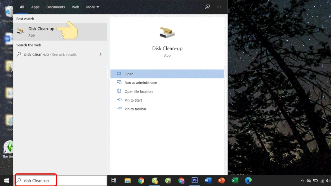Screen dimensions: 331x186
Task: Show hidden system tray icons
Action: [302, 180]
